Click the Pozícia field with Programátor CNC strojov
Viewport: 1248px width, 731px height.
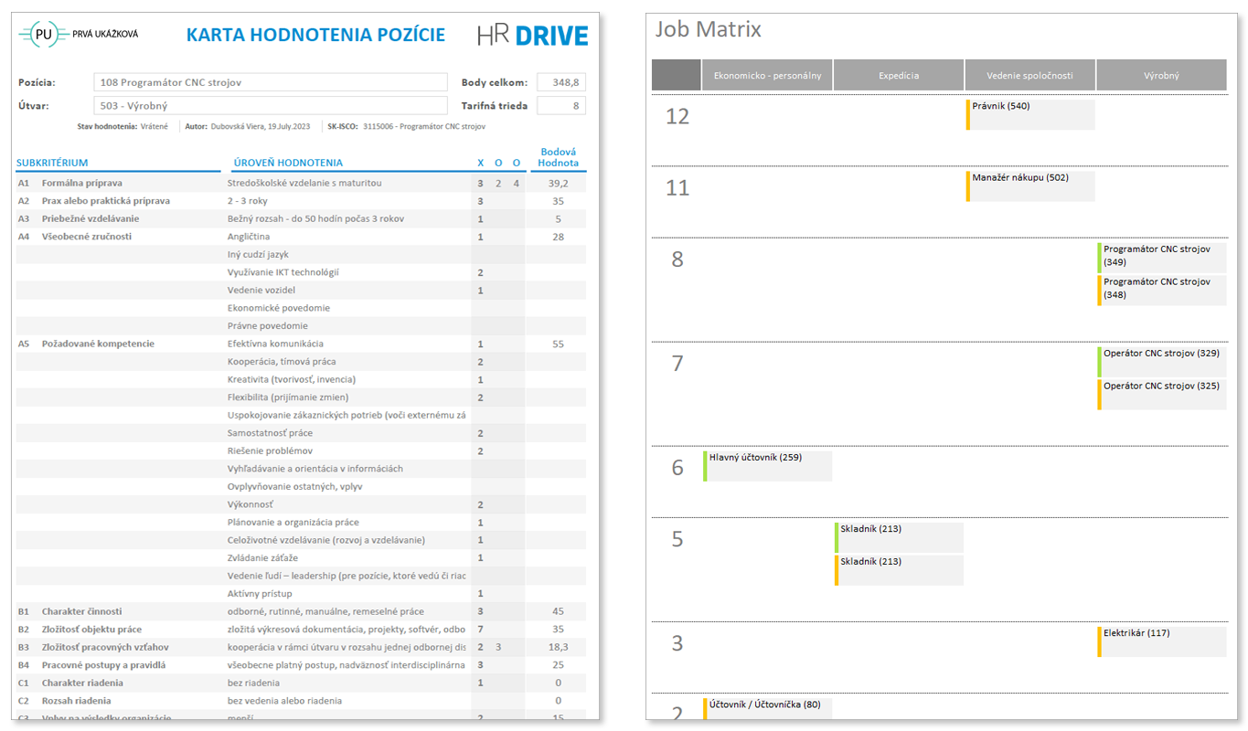point(270,82)
